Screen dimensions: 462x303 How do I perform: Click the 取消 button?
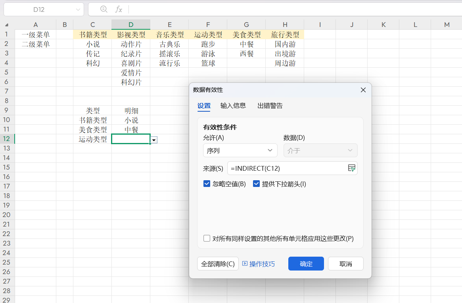coord(346,263)
